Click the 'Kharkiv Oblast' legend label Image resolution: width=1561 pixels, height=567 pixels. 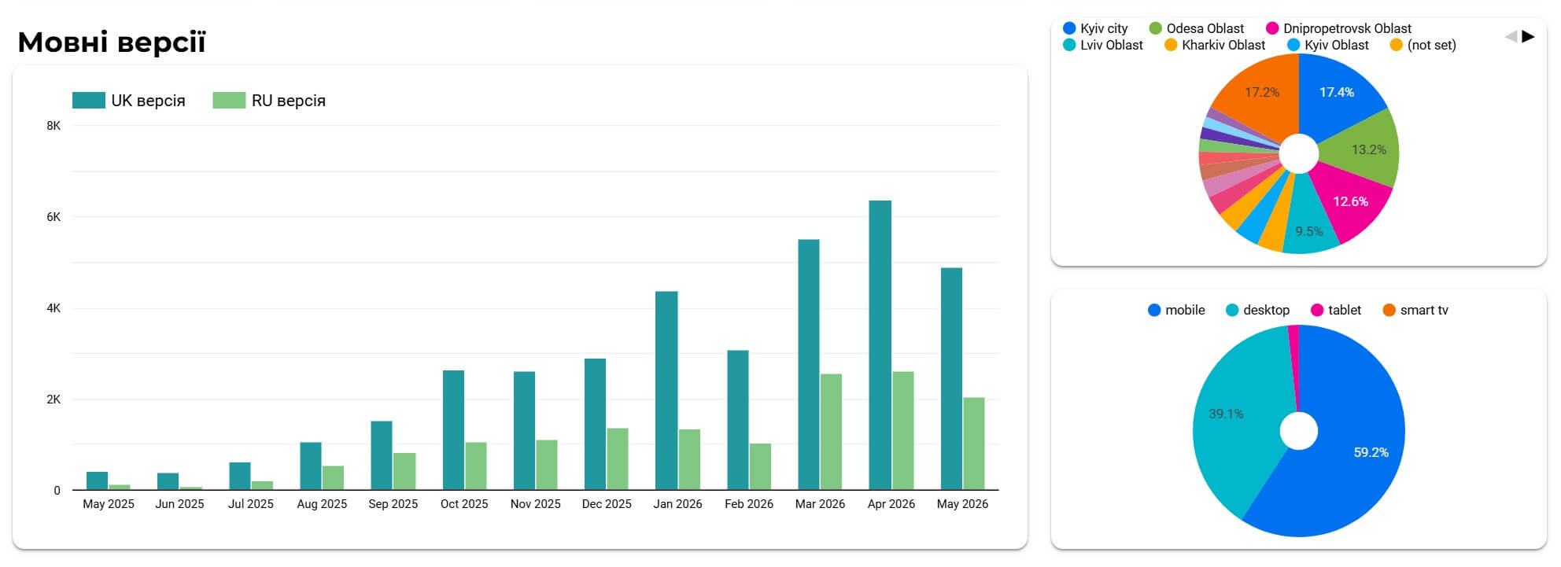[1223, 45]
